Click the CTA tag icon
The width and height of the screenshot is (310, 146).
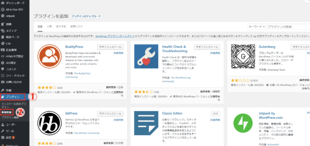click(3, 44)
